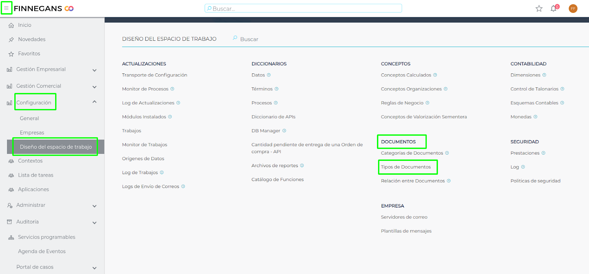Collapse the Configuración section chevron
The height and width of the screenshot is (274, 589).
coord(95,102)
